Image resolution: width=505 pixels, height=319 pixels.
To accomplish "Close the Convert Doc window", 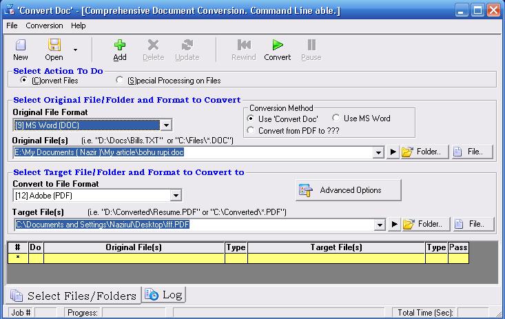I will tap(493, 10).
